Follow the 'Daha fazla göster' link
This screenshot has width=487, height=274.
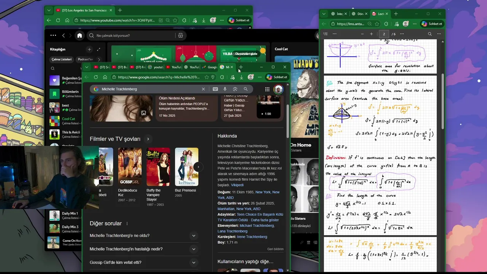click(265, 220)
